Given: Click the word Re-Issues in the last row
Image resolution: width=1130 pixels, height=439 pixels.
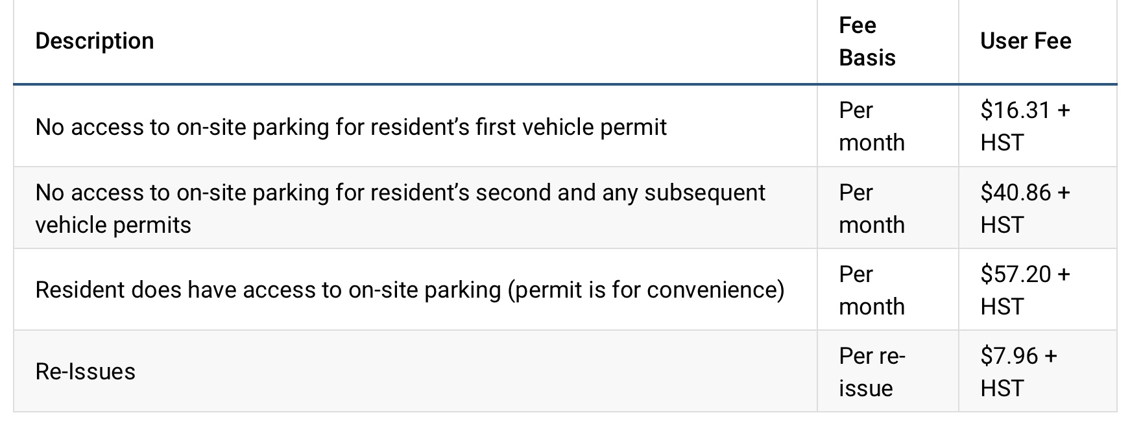Looking at the screenshot, I should click(x=86, y=372).
